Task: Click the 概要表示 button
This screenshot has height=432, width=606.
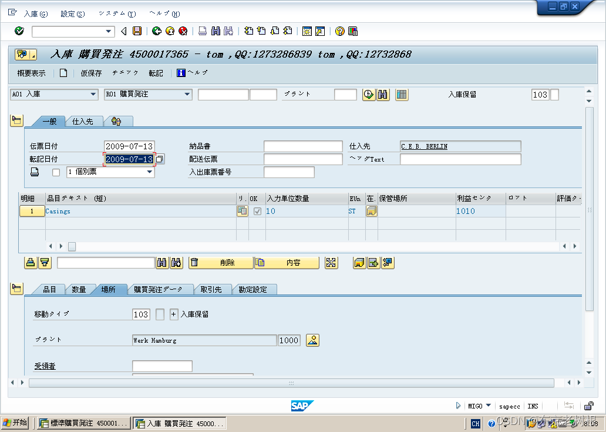Action: coord(31,73)
